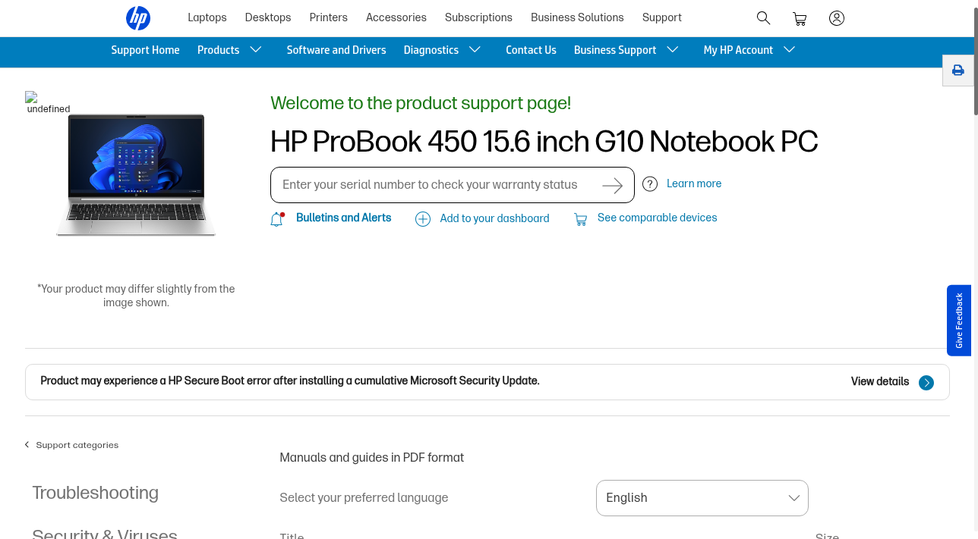Click See comparable devices link
The width and height of the screenshot is (978, 539).
(x=658, y=218)
